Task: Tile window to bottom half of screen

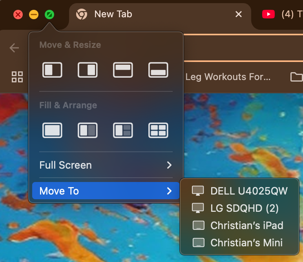Action: pos(158,70)
